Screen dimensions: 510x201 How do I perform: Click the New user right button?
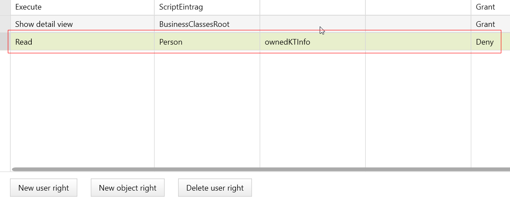point(43,188)
